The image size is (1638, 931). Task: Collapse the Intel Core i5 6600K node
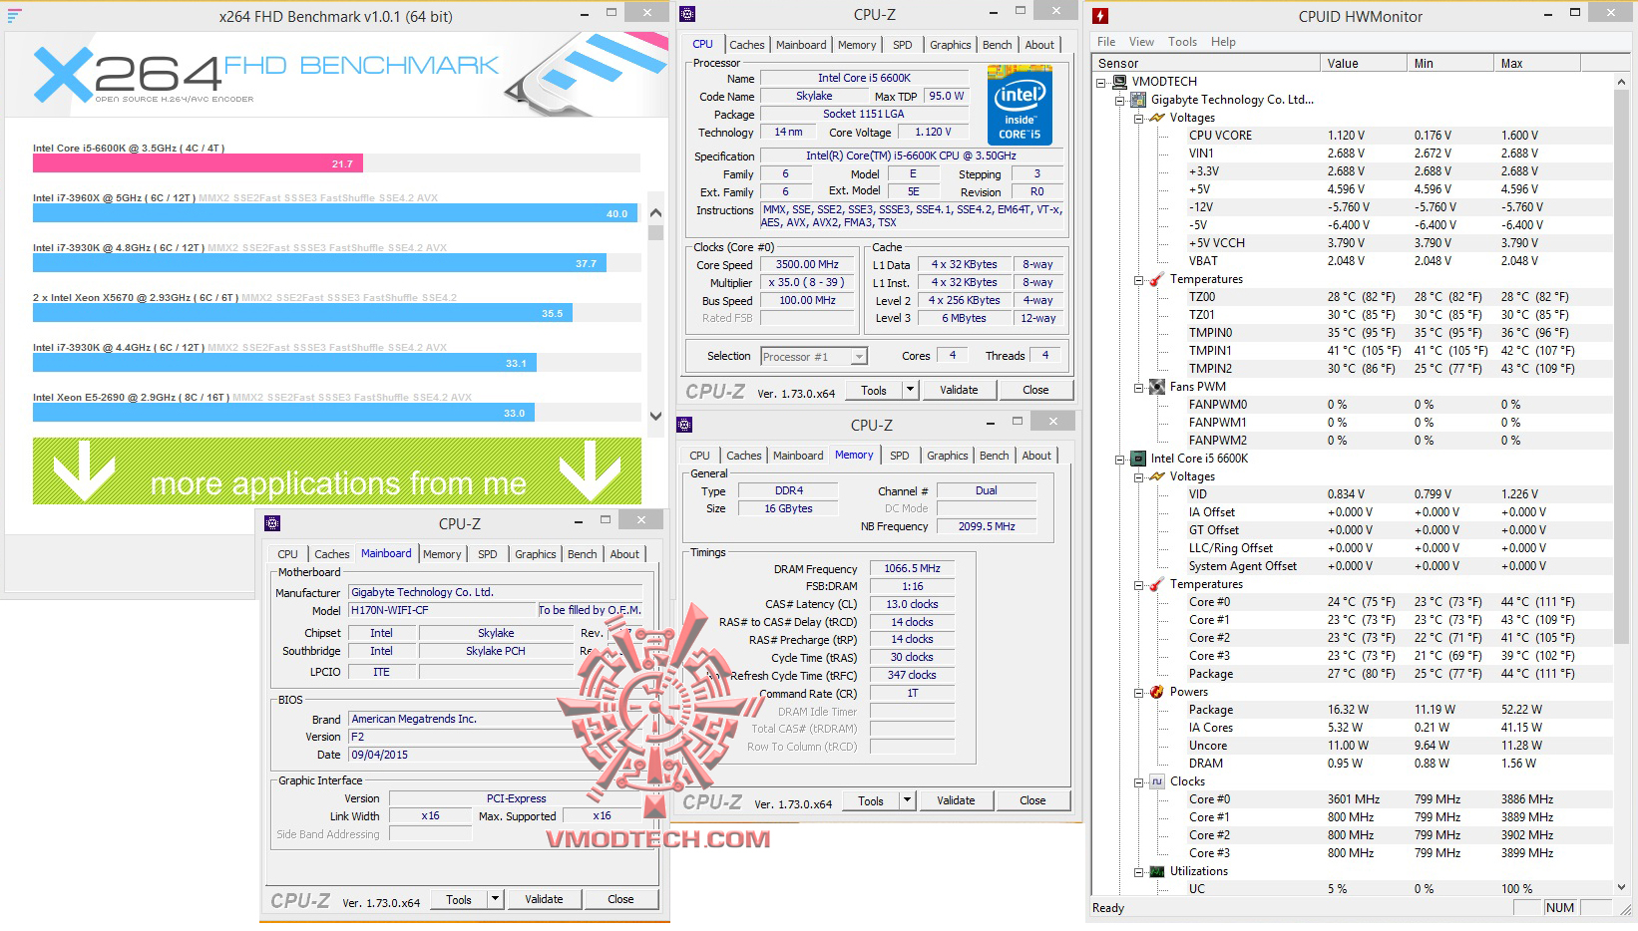1120,460
